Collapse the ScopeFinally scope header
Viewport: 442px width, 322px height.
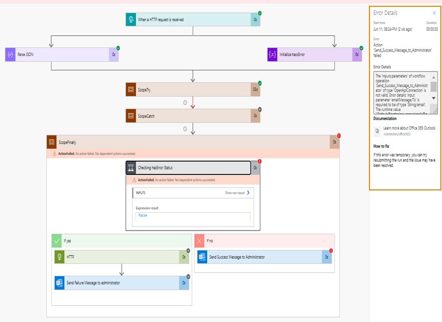pyautogui.click(x=188, y=142)
